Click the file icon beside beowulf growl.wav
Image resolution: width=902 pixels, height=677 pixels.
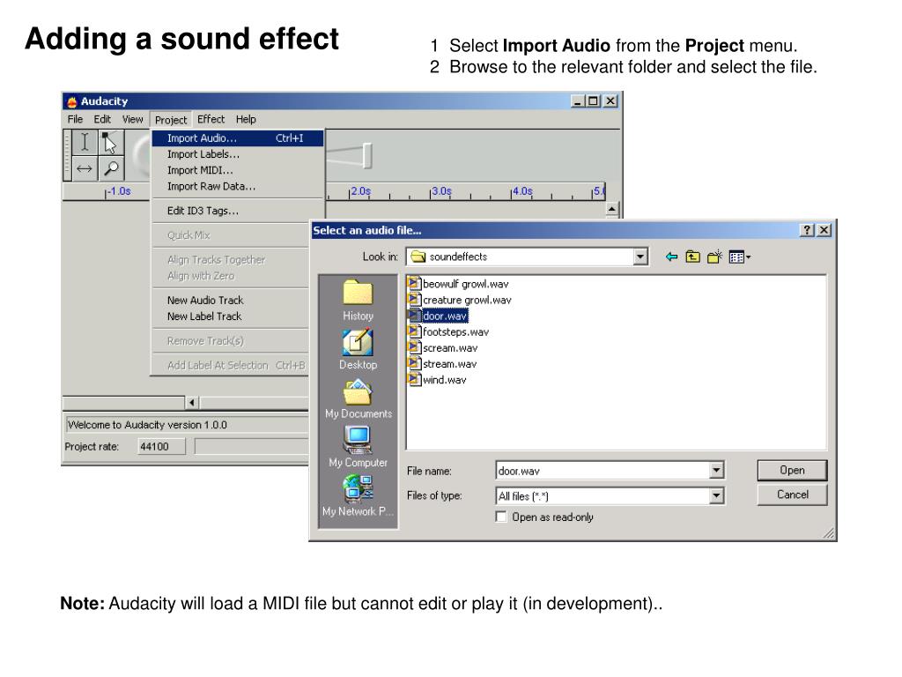[414, 283]
